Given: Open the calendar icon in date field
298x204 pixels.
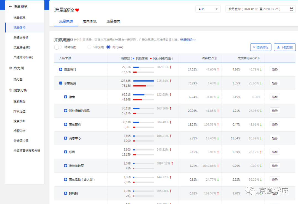Looking at the screenshot, I should click(291, 9).
